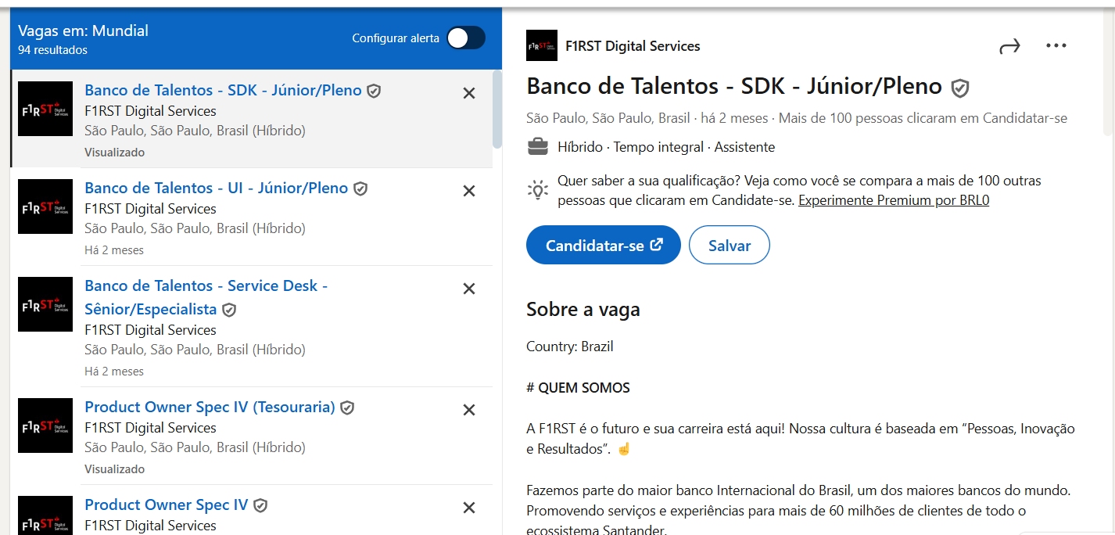Click the job list scrollbar thumb

(x=497, y=110)
